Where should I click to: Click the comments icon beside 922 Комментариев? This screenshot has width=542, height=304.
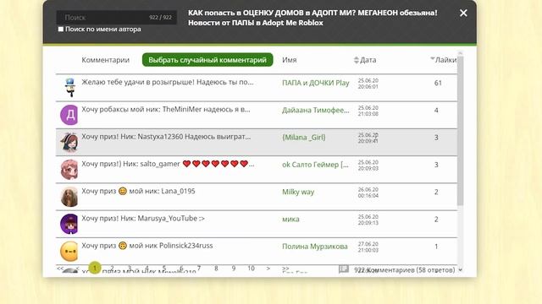click(x=344, y=269)
